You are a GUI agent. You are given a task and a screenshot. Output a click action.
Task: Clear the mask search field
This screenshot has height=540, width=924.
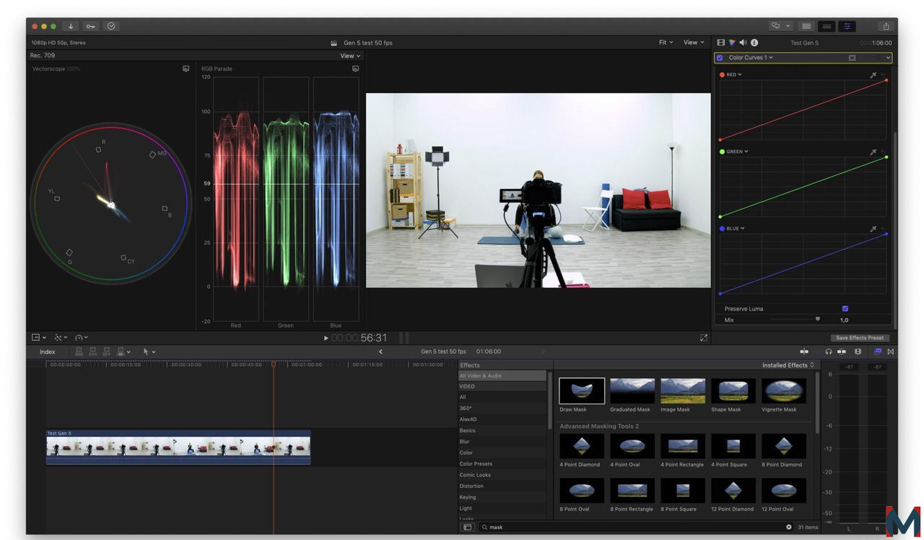[789, 527]
